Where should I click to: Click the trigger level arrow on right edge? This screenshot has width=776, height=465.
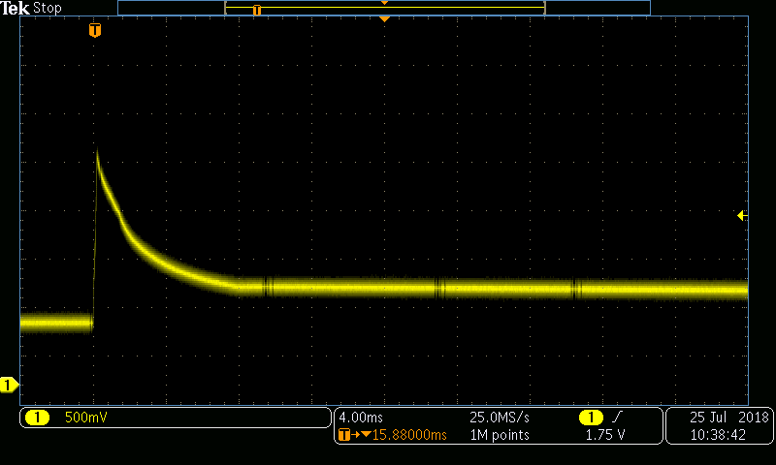(742, 215)
